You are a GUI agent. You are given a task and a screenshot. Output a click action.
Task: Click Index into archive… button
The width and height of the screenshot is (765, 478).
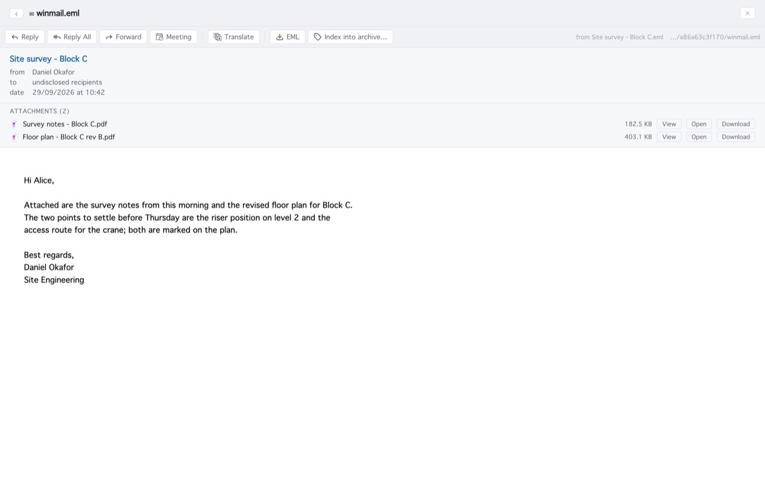click(x=350, y=37)
